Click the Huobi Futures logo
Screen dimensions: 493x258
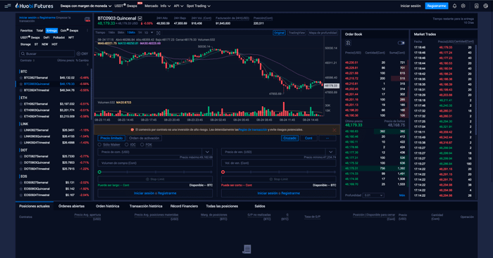tap(34, 6)
